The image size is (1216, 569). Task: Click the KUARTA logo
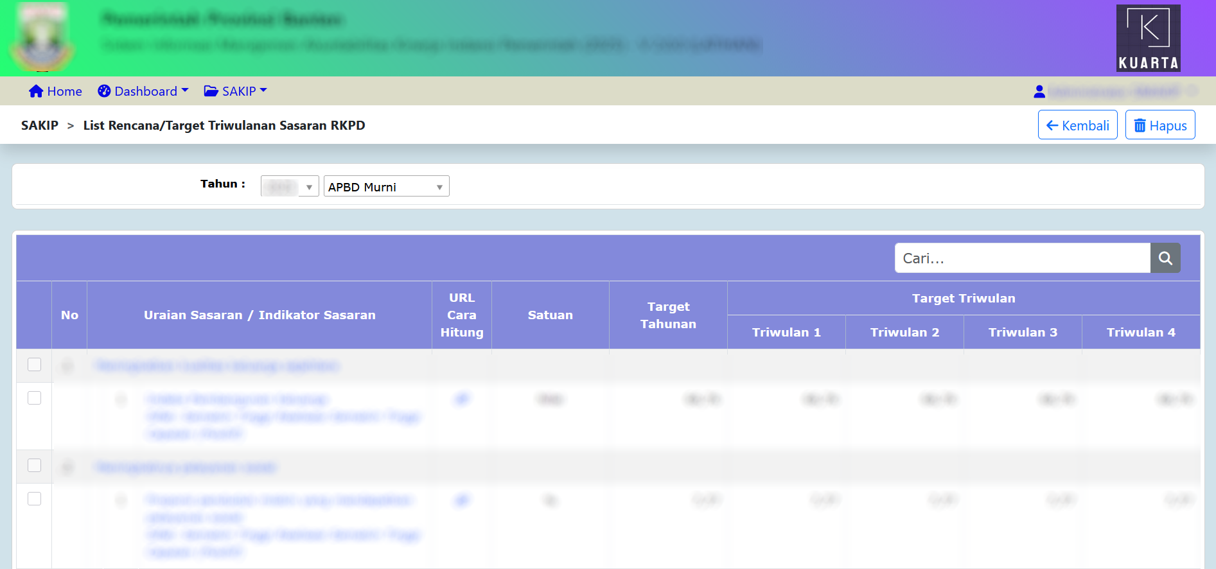tap(1148, 38)
